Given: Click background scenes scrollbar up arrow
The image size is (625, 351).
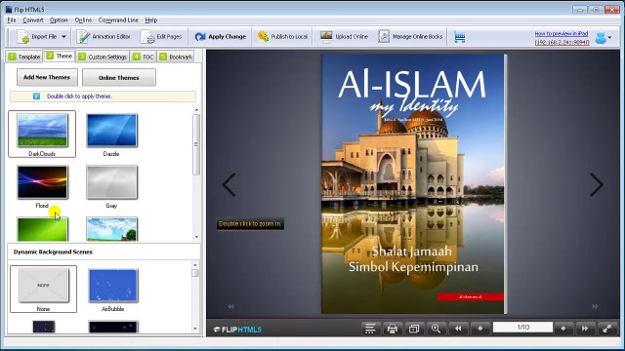Looking at the screenshot, I should [195, 265].
